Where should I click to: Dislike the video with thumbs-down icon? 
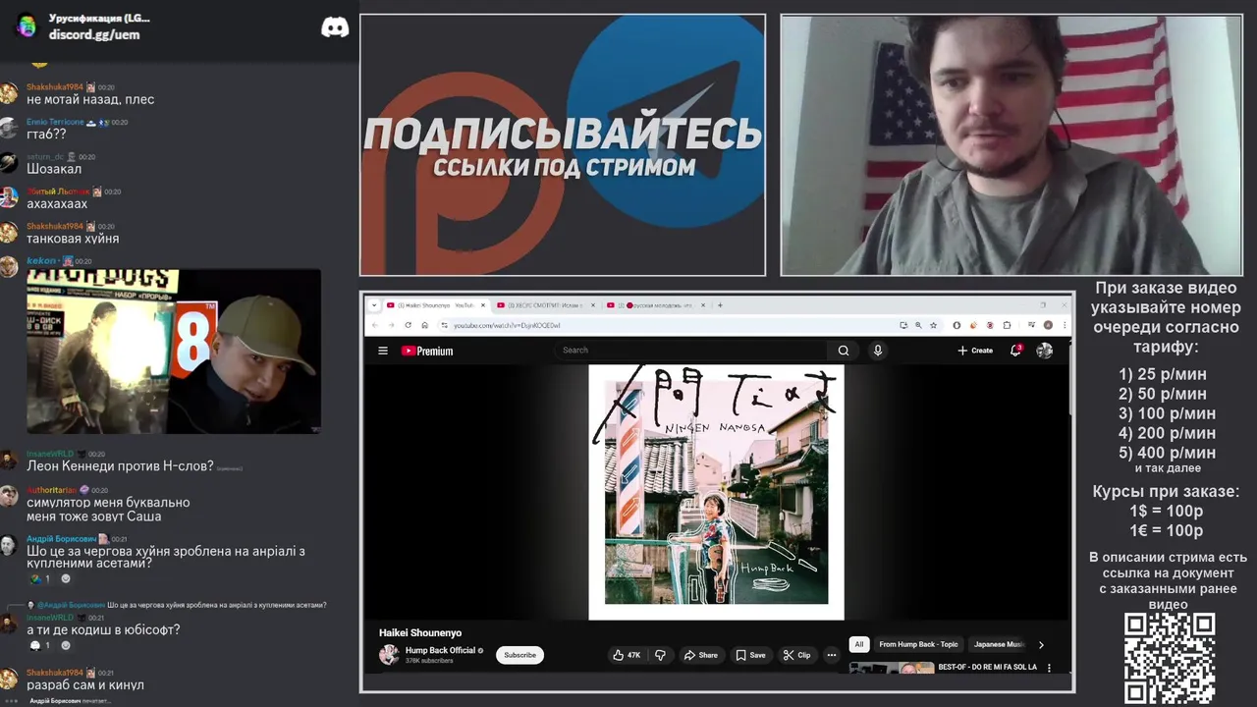tap(660, 655)
